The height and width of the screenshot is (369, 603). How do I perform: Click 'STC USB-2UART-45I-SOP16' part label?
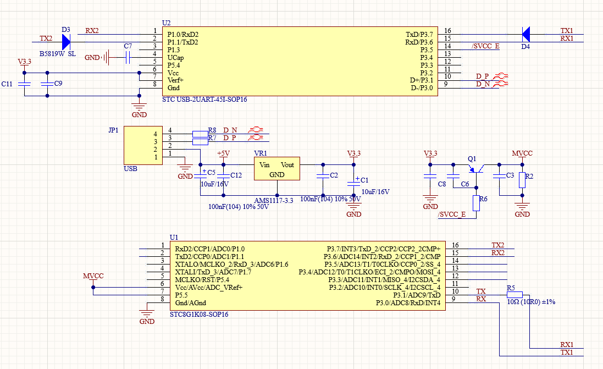point(204,100)
